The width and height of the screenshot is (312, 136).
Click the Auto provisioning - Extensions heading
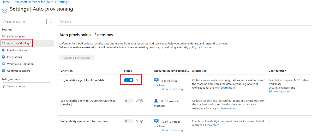[x=86, y=35]
